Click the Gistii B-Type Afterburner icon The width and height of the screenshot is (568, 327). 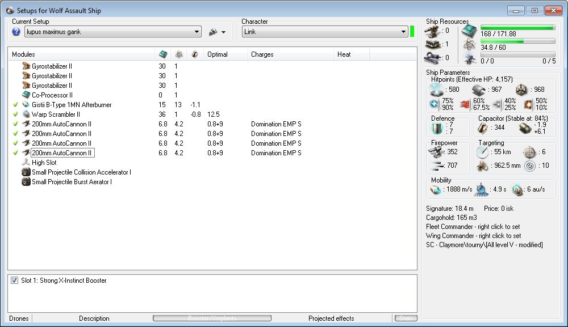point(26,104)
